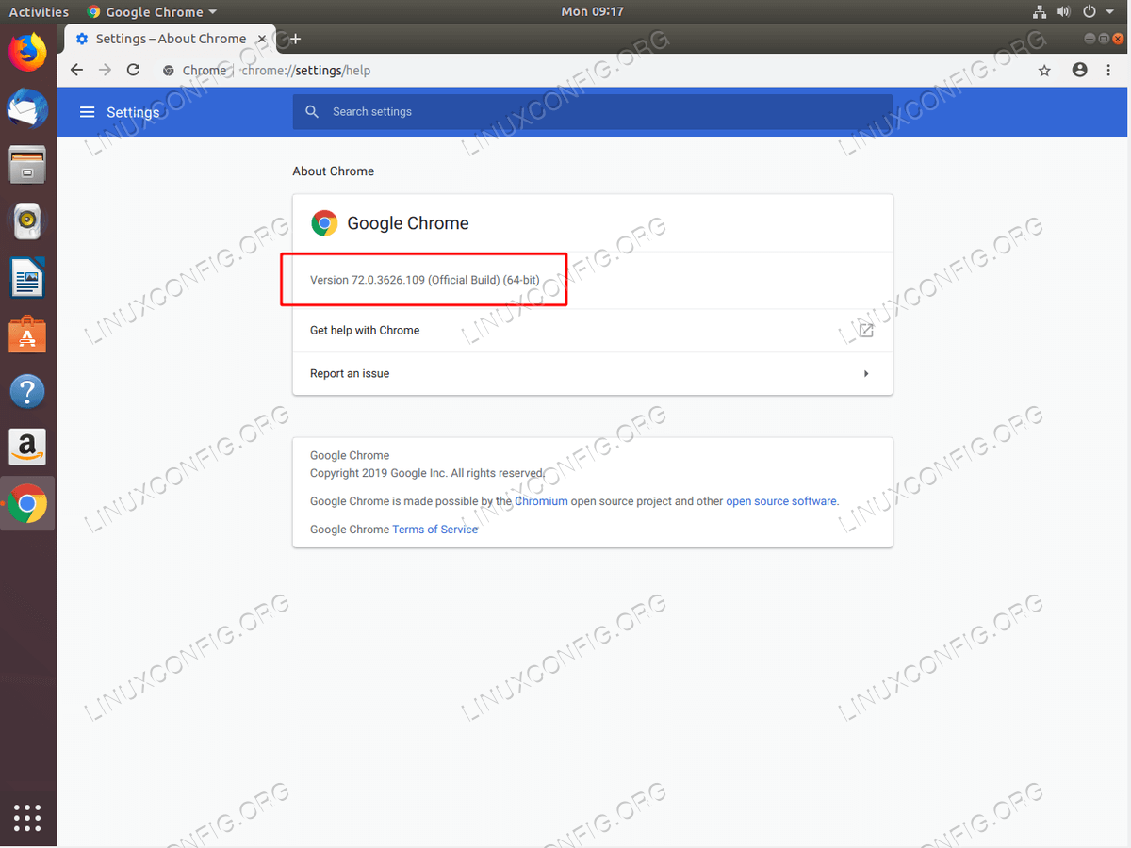
Task: Reload the settings page
Action: click(133, 70)
